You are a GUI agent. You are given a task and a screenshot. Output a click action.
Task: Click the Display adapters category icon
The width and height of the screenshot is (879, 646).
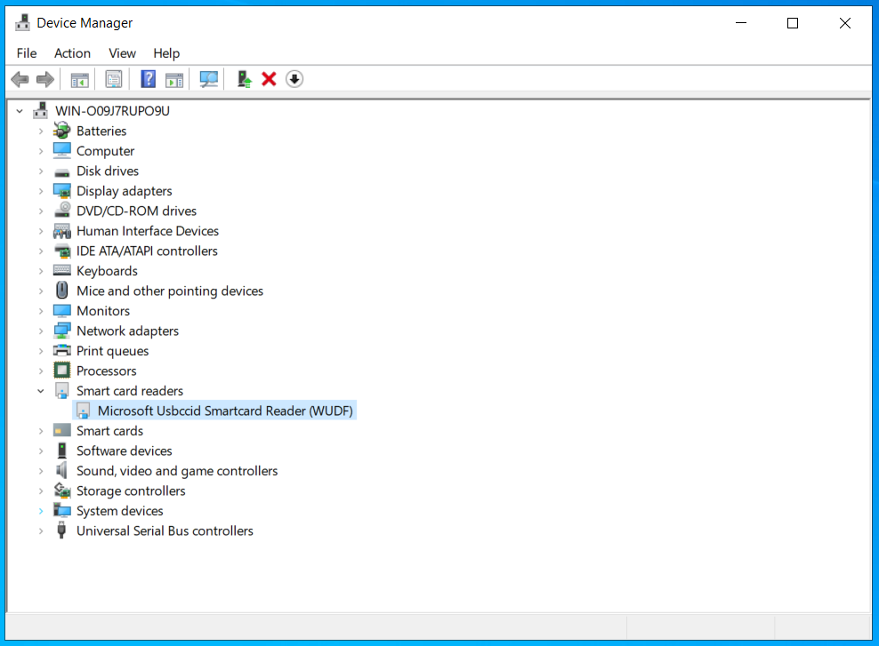61,191
